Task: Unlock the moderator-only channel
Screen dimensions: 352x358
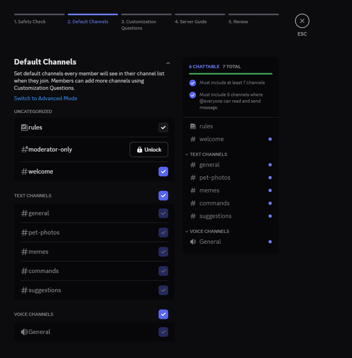Action: (149, 150)
